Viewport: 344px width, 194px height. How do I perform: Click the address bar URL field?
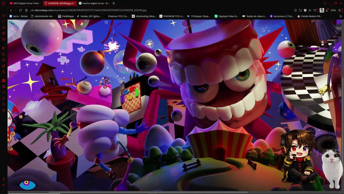click(88, 10)
